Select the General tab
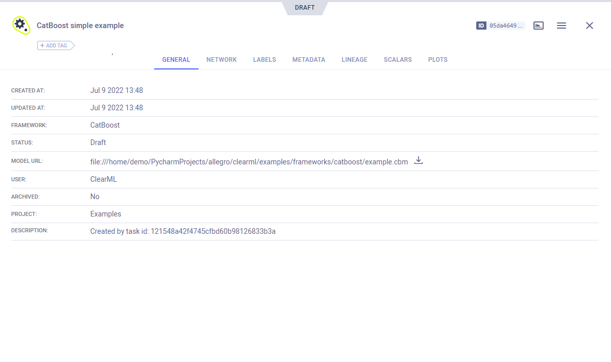 [x=176, y=60]
